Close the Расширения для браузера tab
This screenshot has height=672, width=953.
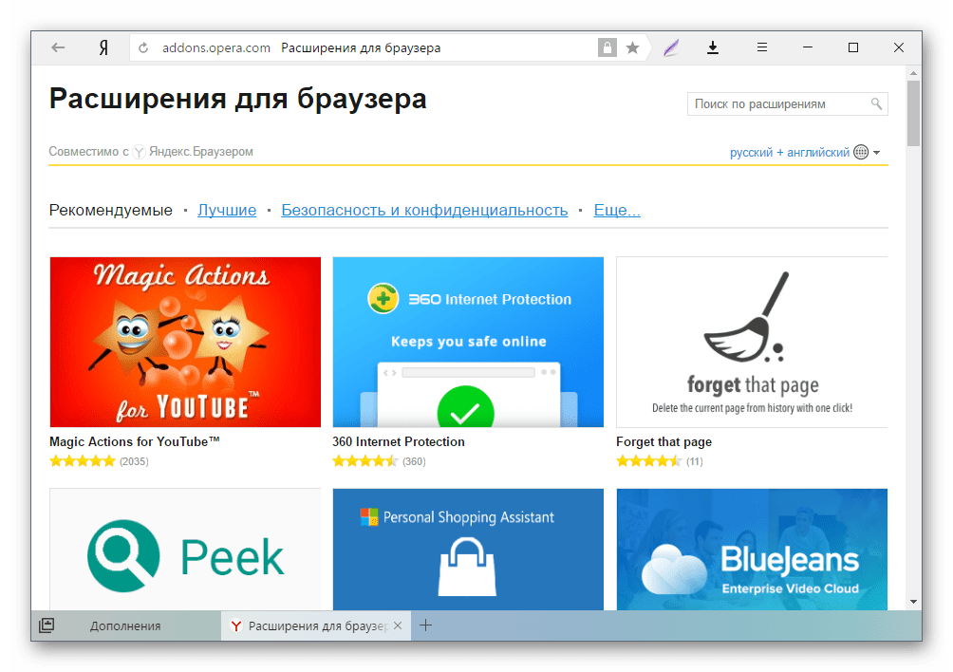click(x=398, y=625)
